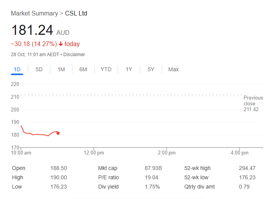Open the Disclaimer link
274x199 pixels.
74,55
